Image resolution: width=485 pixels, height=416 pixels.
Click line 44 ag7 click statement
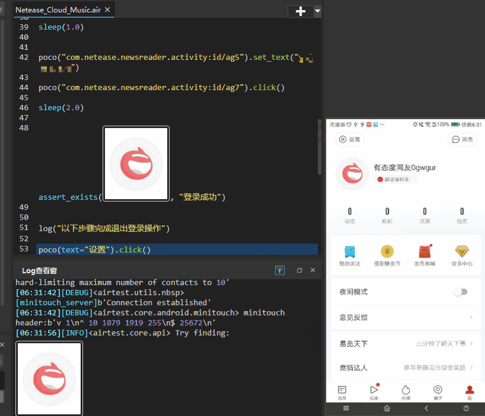161,88
